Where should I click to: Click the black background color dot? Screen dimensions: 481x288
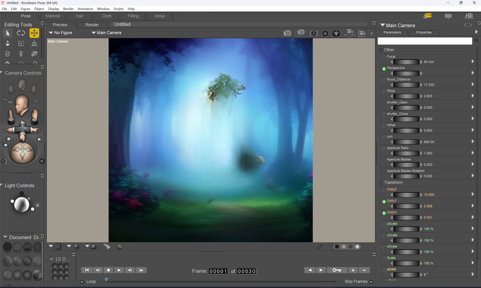coord(337,247)
